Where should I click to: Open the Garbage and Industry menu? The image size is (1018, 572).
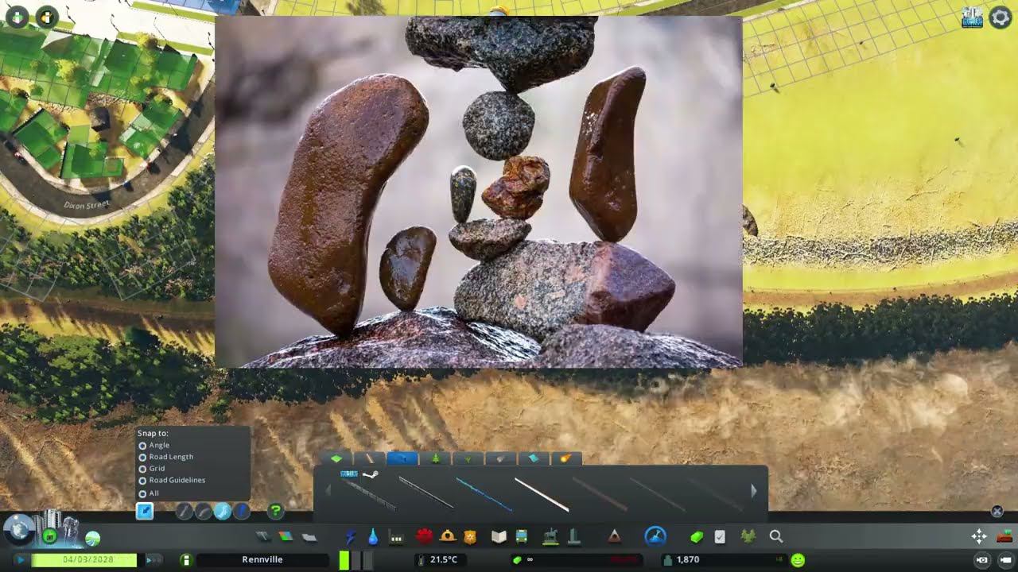pos(396,538)
